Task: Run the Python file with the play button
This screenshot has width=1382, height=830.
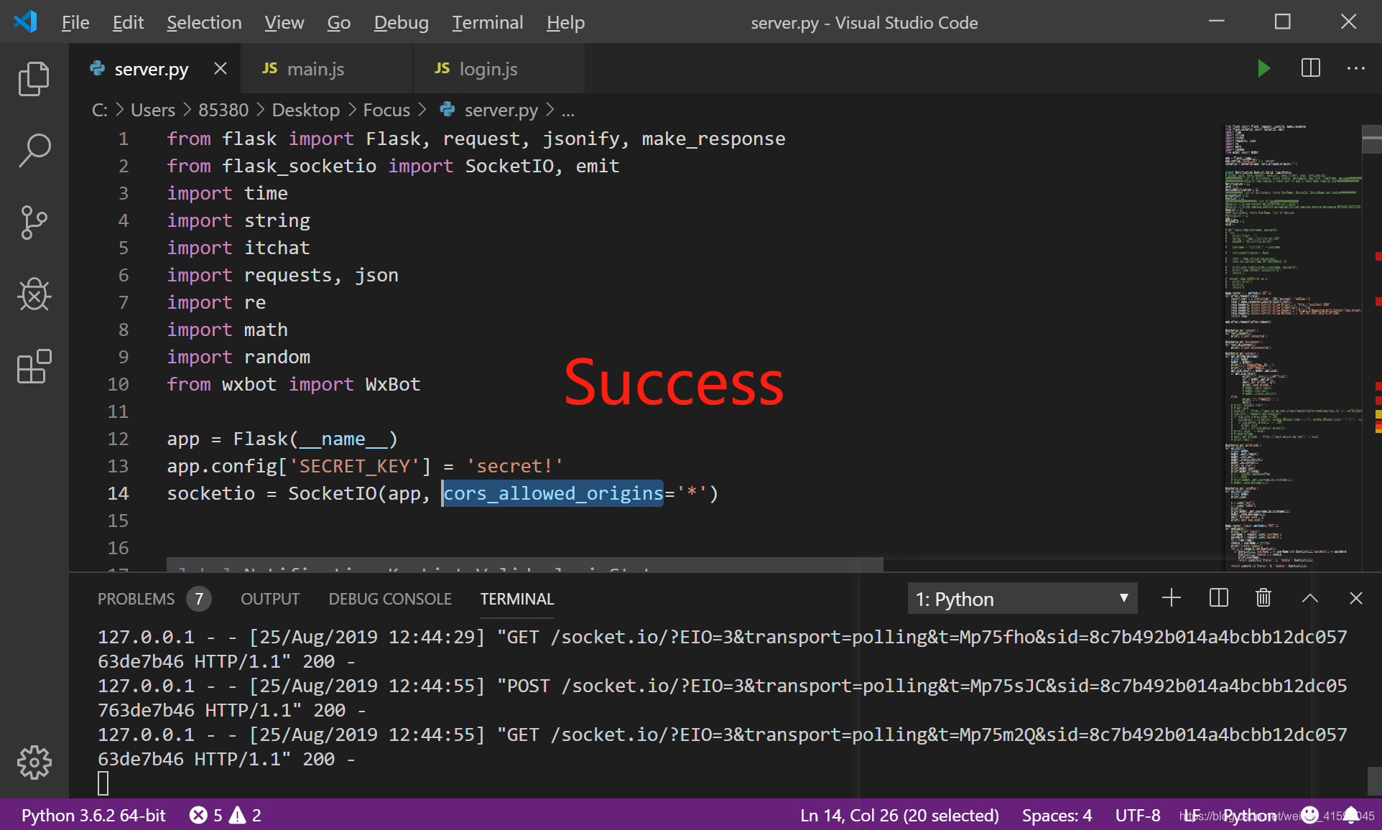Action: pos(1264,68)
